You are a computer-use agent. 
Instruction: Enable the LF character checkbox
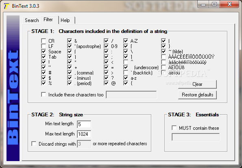tap(44, 46)
